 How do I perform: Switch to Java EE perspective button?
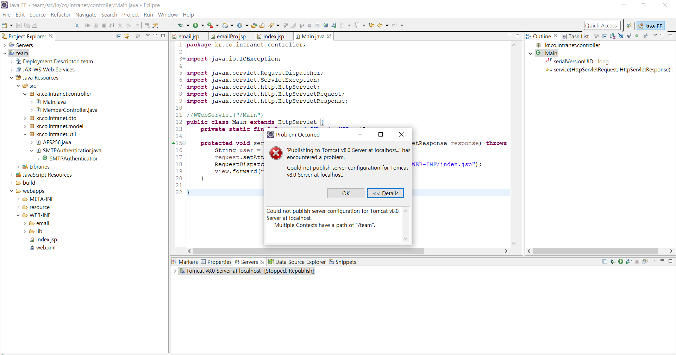click(x=650, y=26)
